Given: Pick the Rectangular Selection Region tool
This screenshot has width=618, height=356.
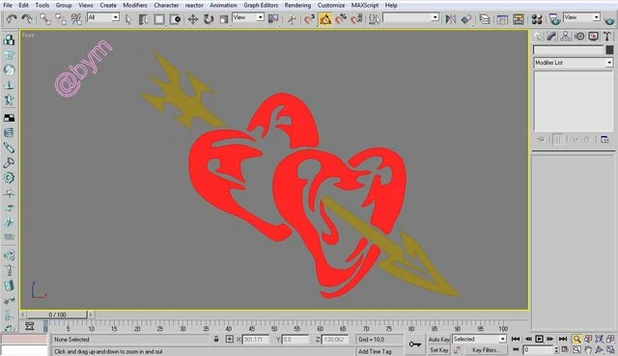Looking at the screenshot, I should click(158, 19).
